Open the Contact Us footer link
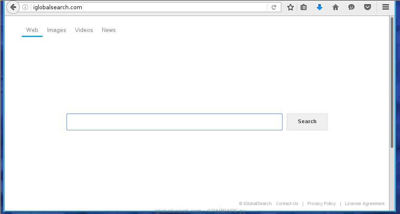400x214 pixels. [x=287, y=203]
